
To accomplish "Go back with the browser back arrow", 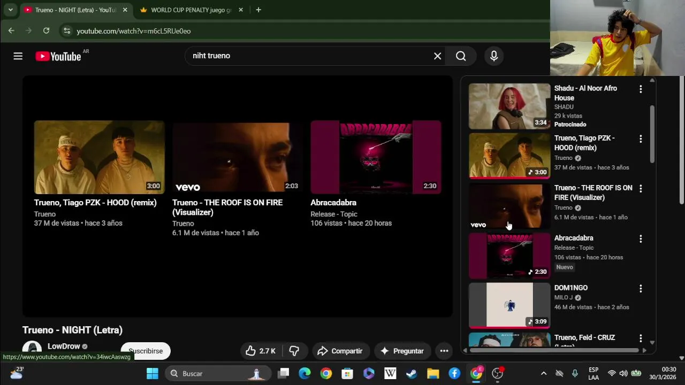I will 11,31.
